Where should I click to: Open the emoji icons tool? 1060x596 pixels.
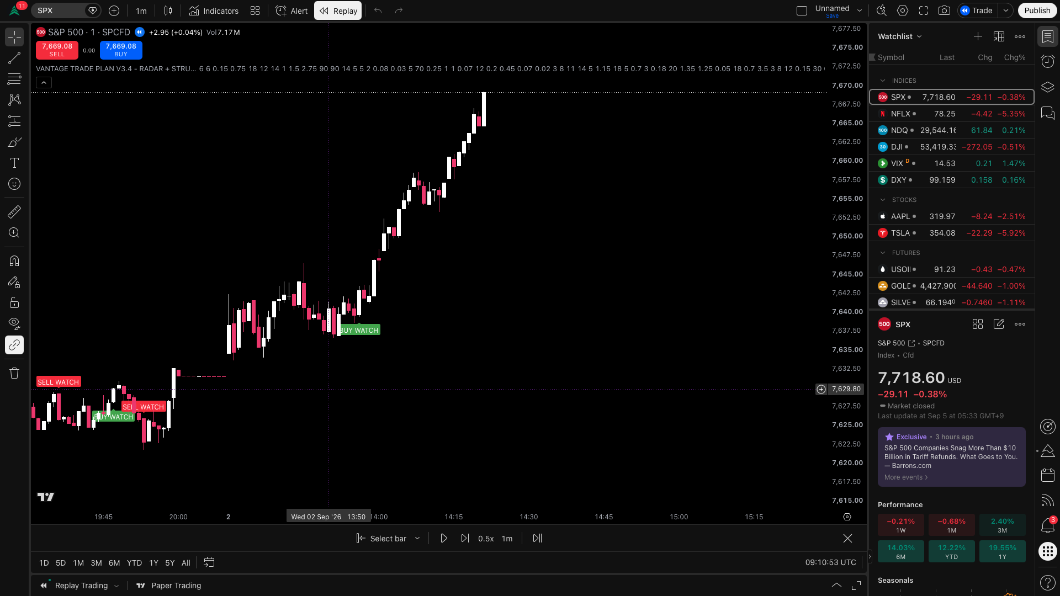[14, 184]
